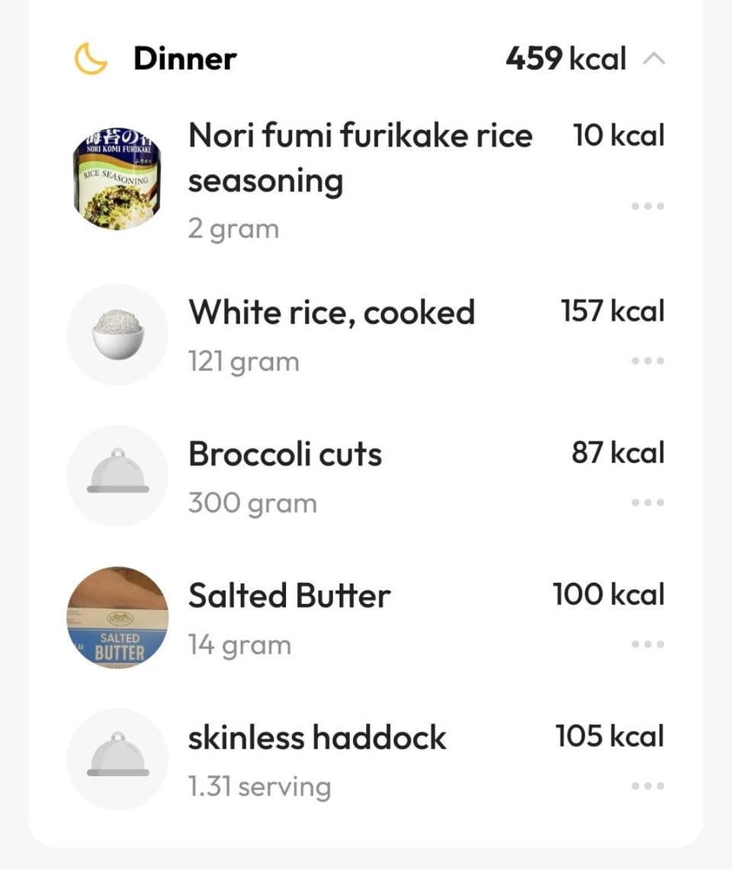Click the Broccoli cuts cloche placeholder icon
The width and height of the screenshot is (732, 869).
tap(117, 475)
